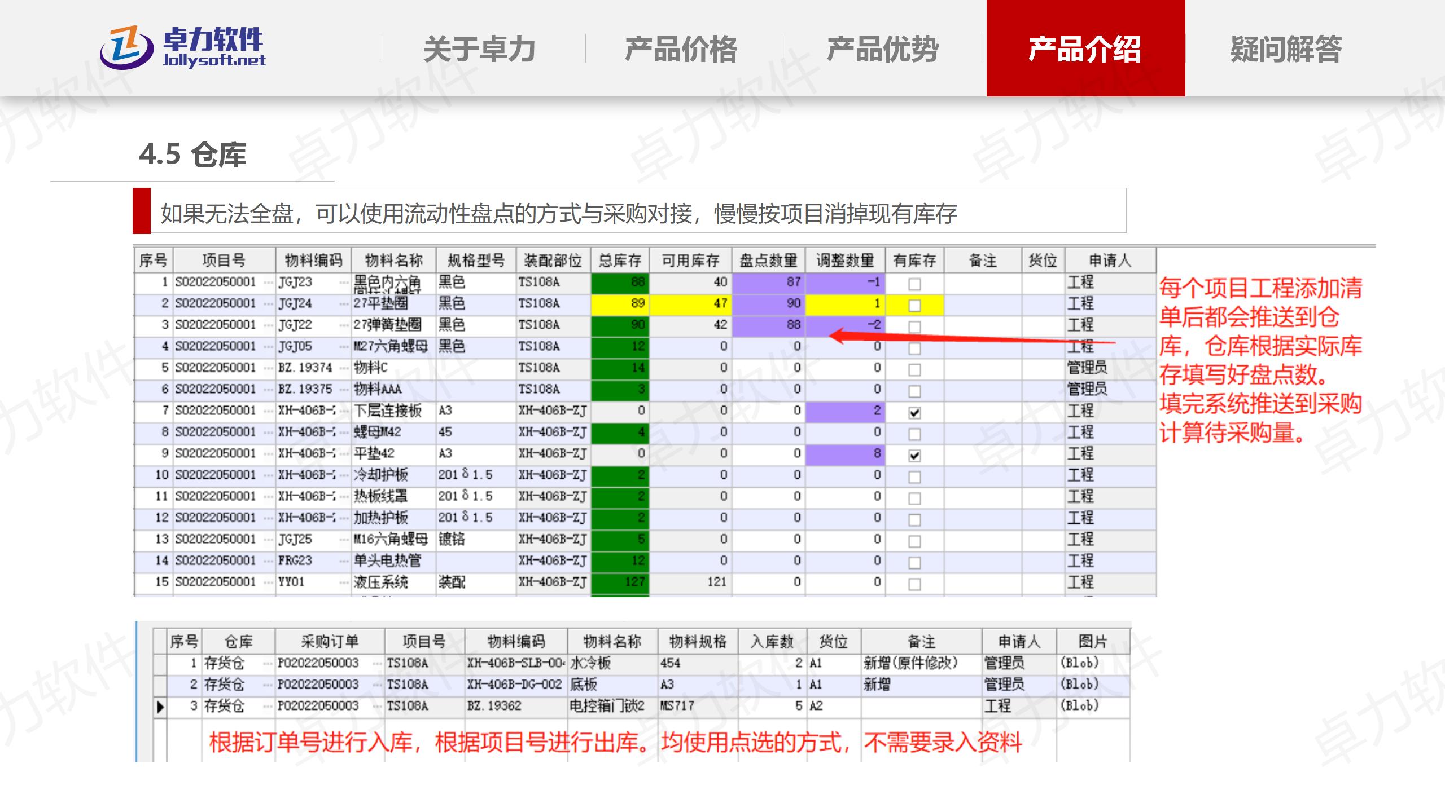Open lookup ellipsis beside JGJ23 material code
Image resolution: width=1445 pixels, height=812 pixels.
[344, 283]
